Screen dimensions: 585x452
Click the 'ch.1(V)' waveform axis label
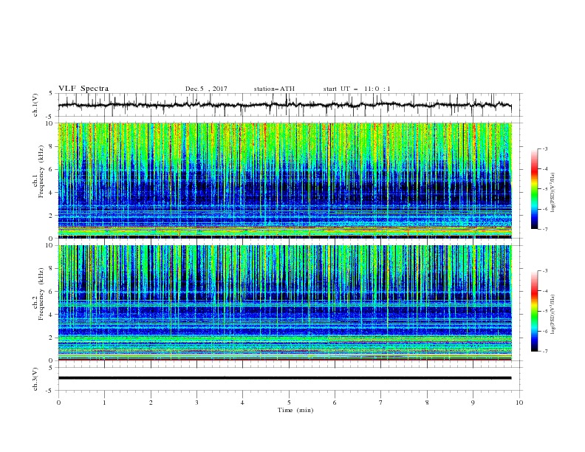[x=35, y=105]
